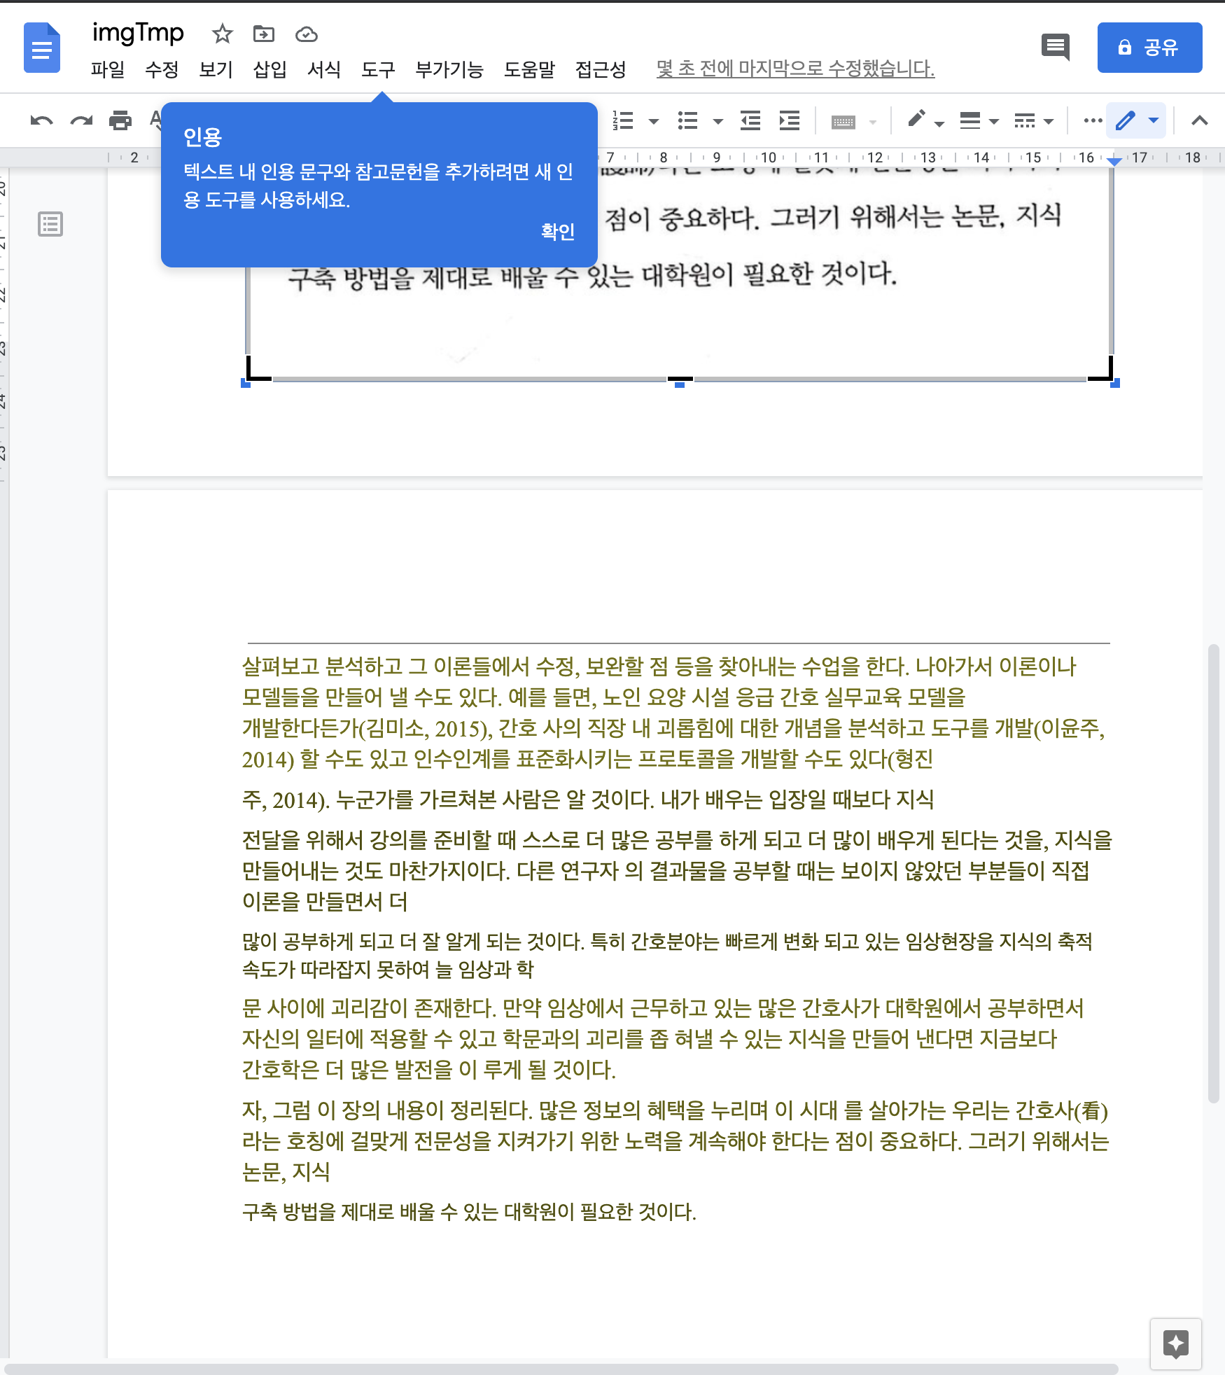Click the vertical scrollbar
1225x1375 pixels.
pyautogui.click(x=1214, y=874)
